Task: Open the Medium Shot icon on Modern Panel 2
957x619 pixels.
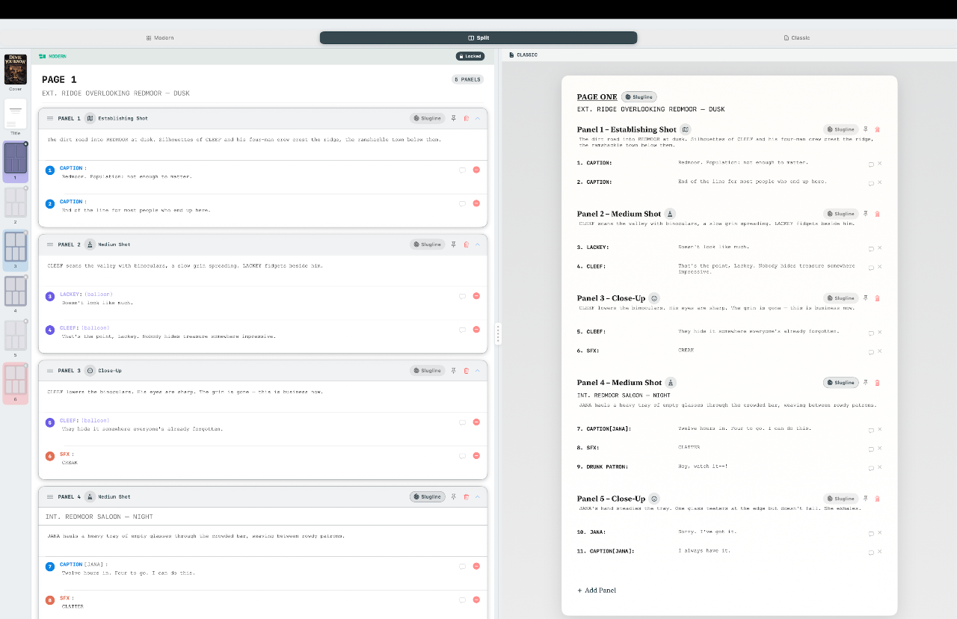Action: tap(90, 244)
